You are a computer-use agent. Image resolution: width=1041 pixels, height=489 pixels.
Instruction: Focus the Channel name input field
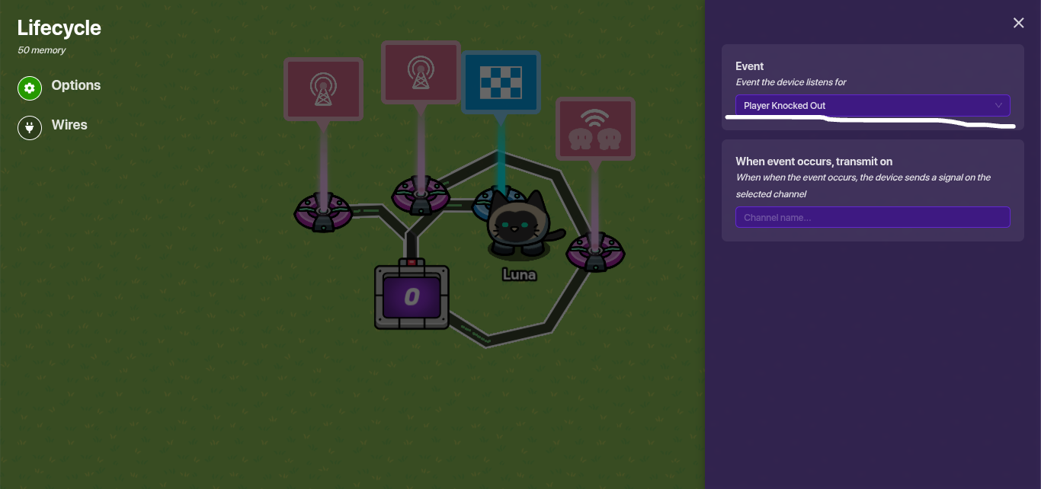point(872,217)
